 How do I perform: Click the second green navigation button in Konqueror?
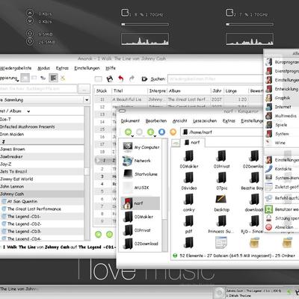[x=150, y=132]
